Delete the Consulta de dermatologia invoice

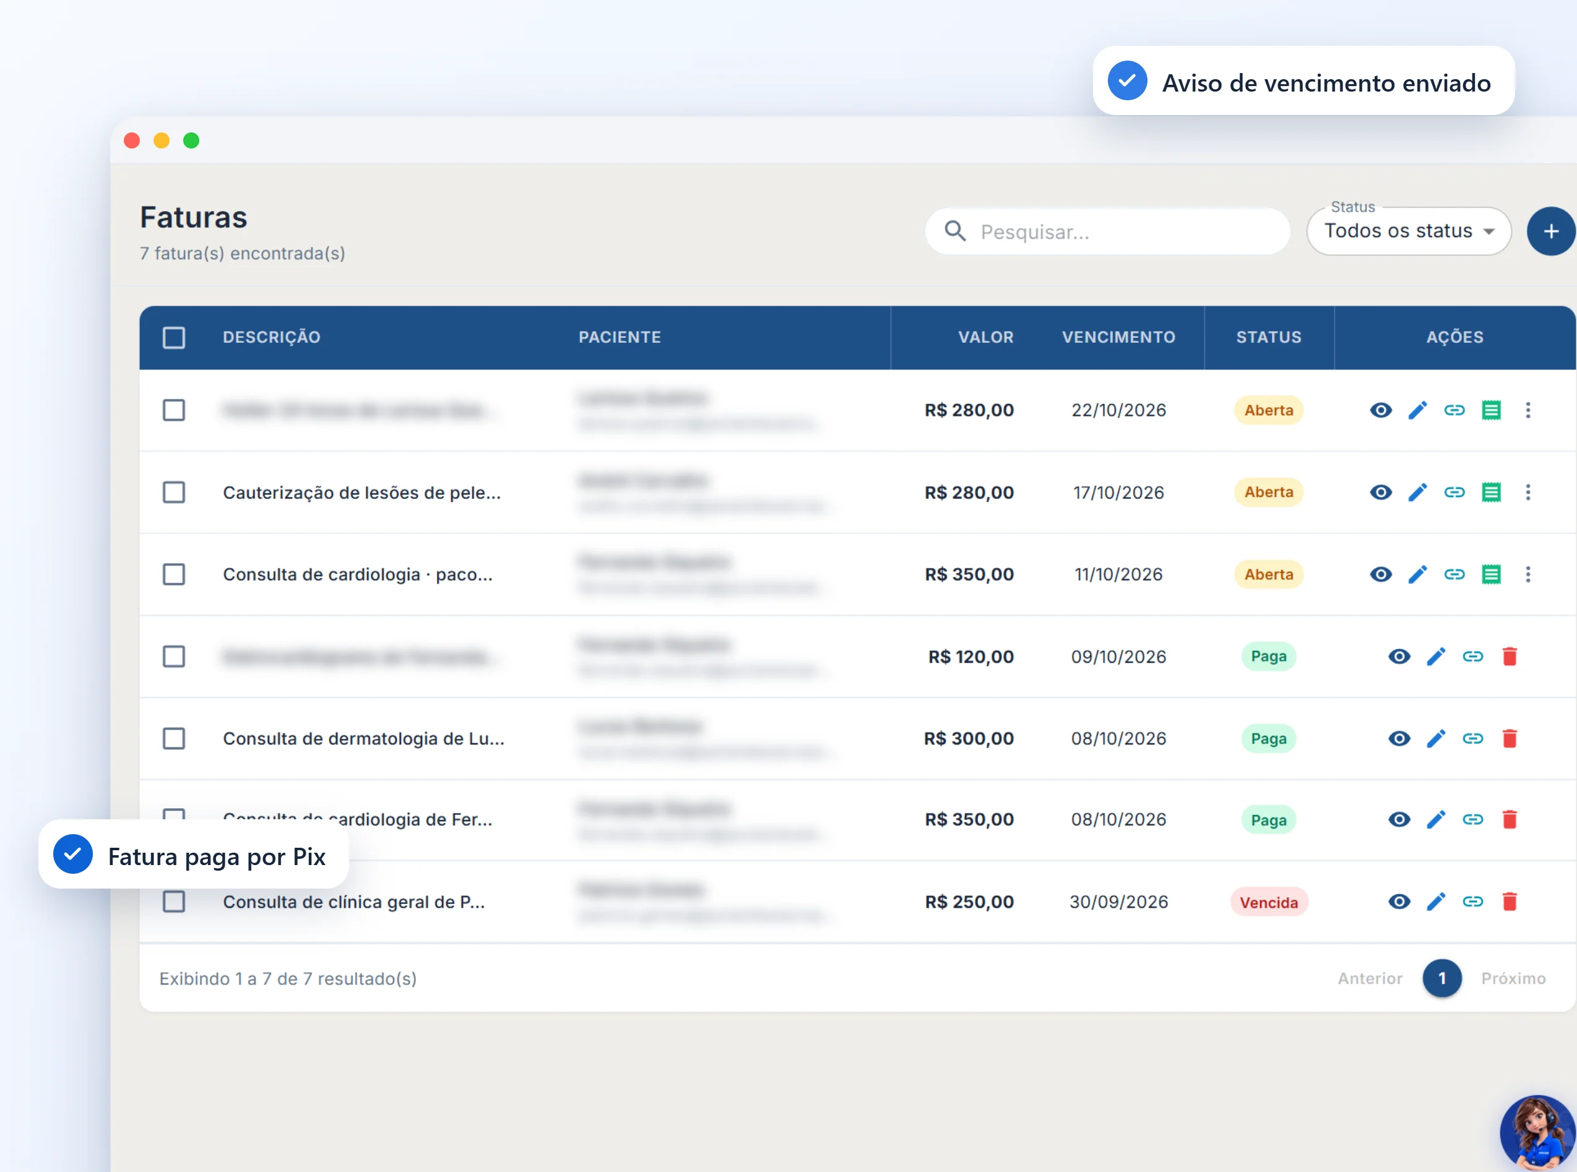pos(1510,738)
